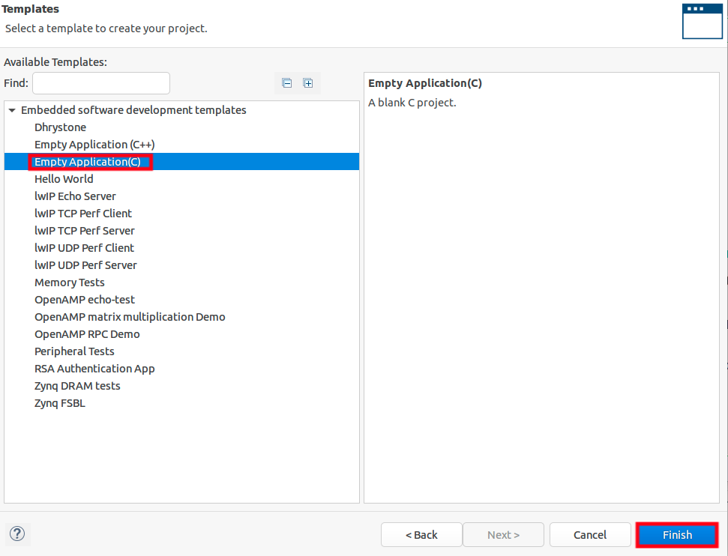Choose the Zynq FSBL template

click(60, 403)
